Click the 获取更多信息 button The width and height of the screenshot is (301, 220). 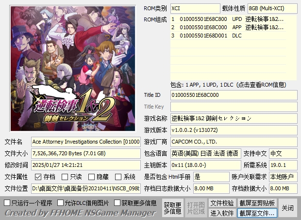172,208
